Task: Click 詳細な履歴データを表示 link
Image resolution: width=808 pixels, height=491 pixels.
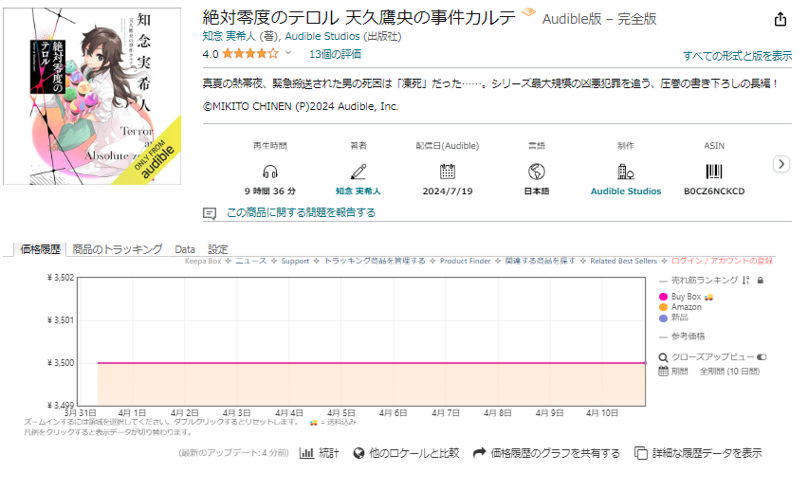Action: pyautogui.click(x=707, y=453)
